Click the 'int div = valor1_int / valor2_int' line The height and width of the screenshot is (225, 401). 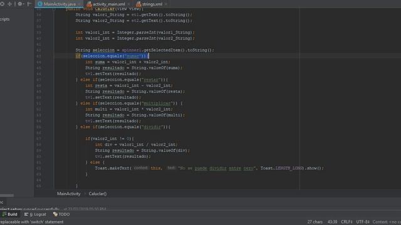136,144
